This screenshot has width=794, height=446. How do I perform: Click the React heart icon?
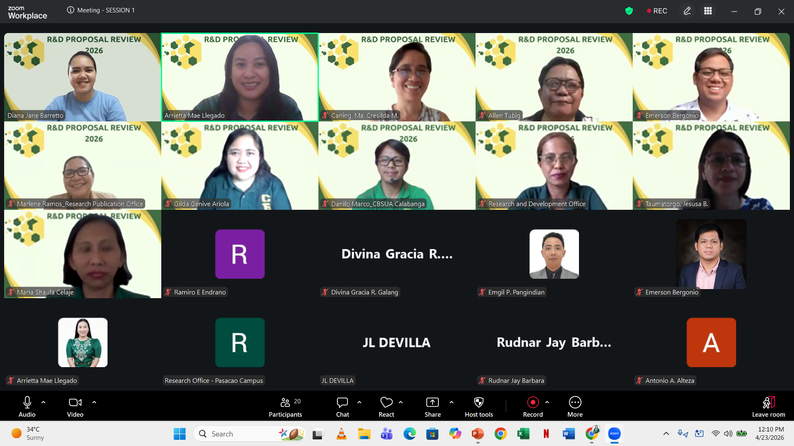(x=386, y=402)
